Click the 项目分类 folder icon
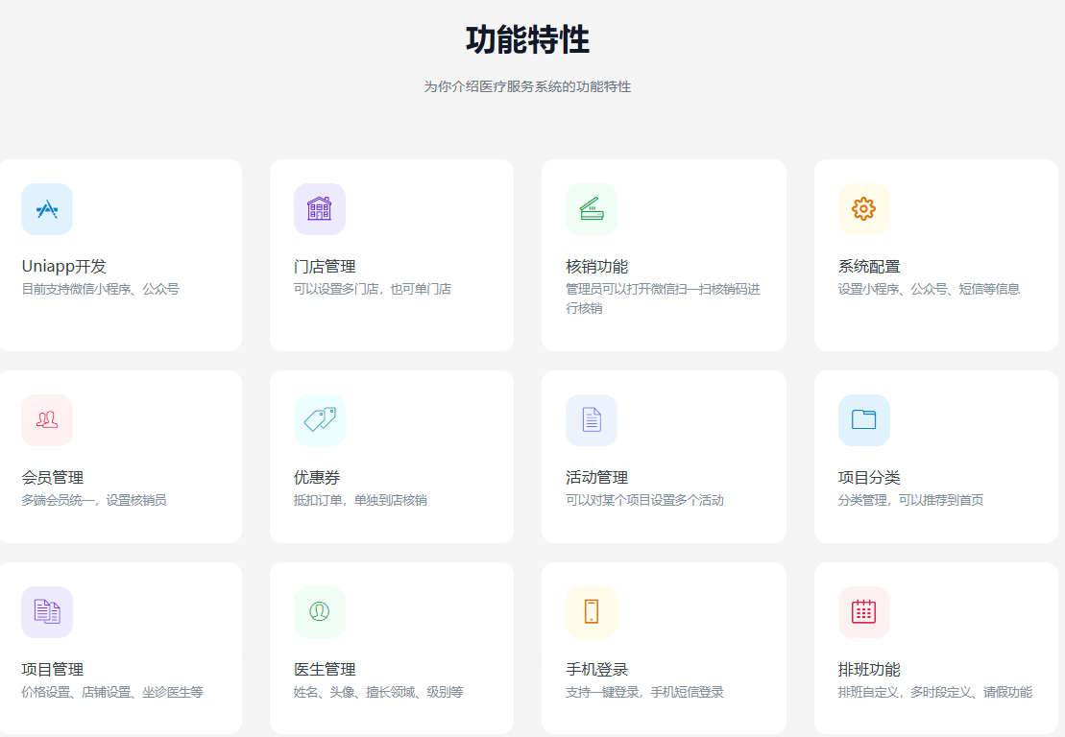This screenshot has width=1065, height=737. click(x=863, y=420)
